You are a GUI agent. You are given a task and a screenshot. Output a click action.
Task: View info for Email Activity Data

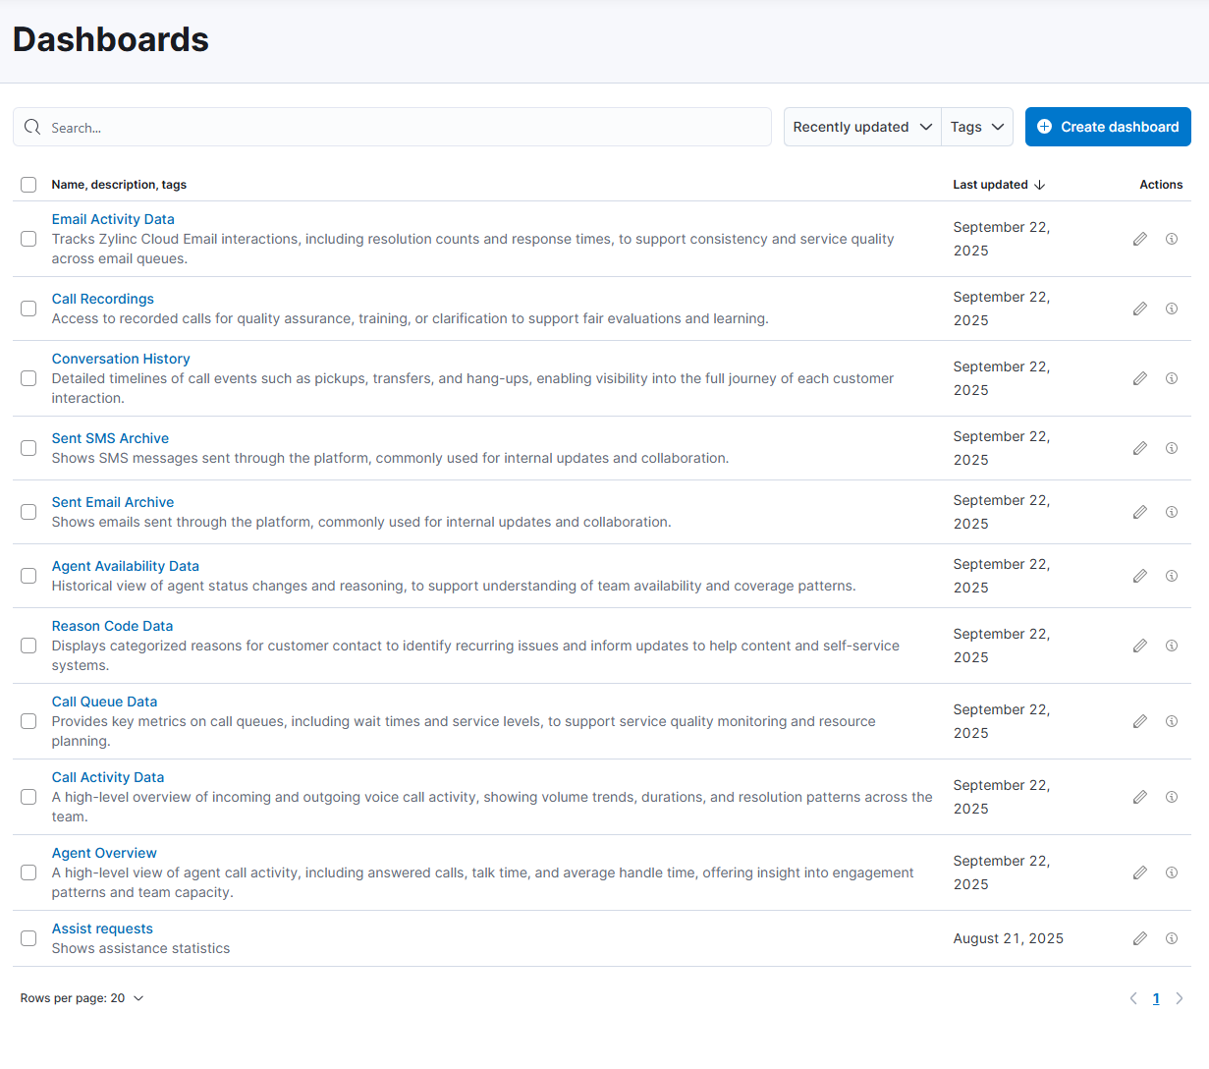pyautogui.click(x=1172, y=239)
